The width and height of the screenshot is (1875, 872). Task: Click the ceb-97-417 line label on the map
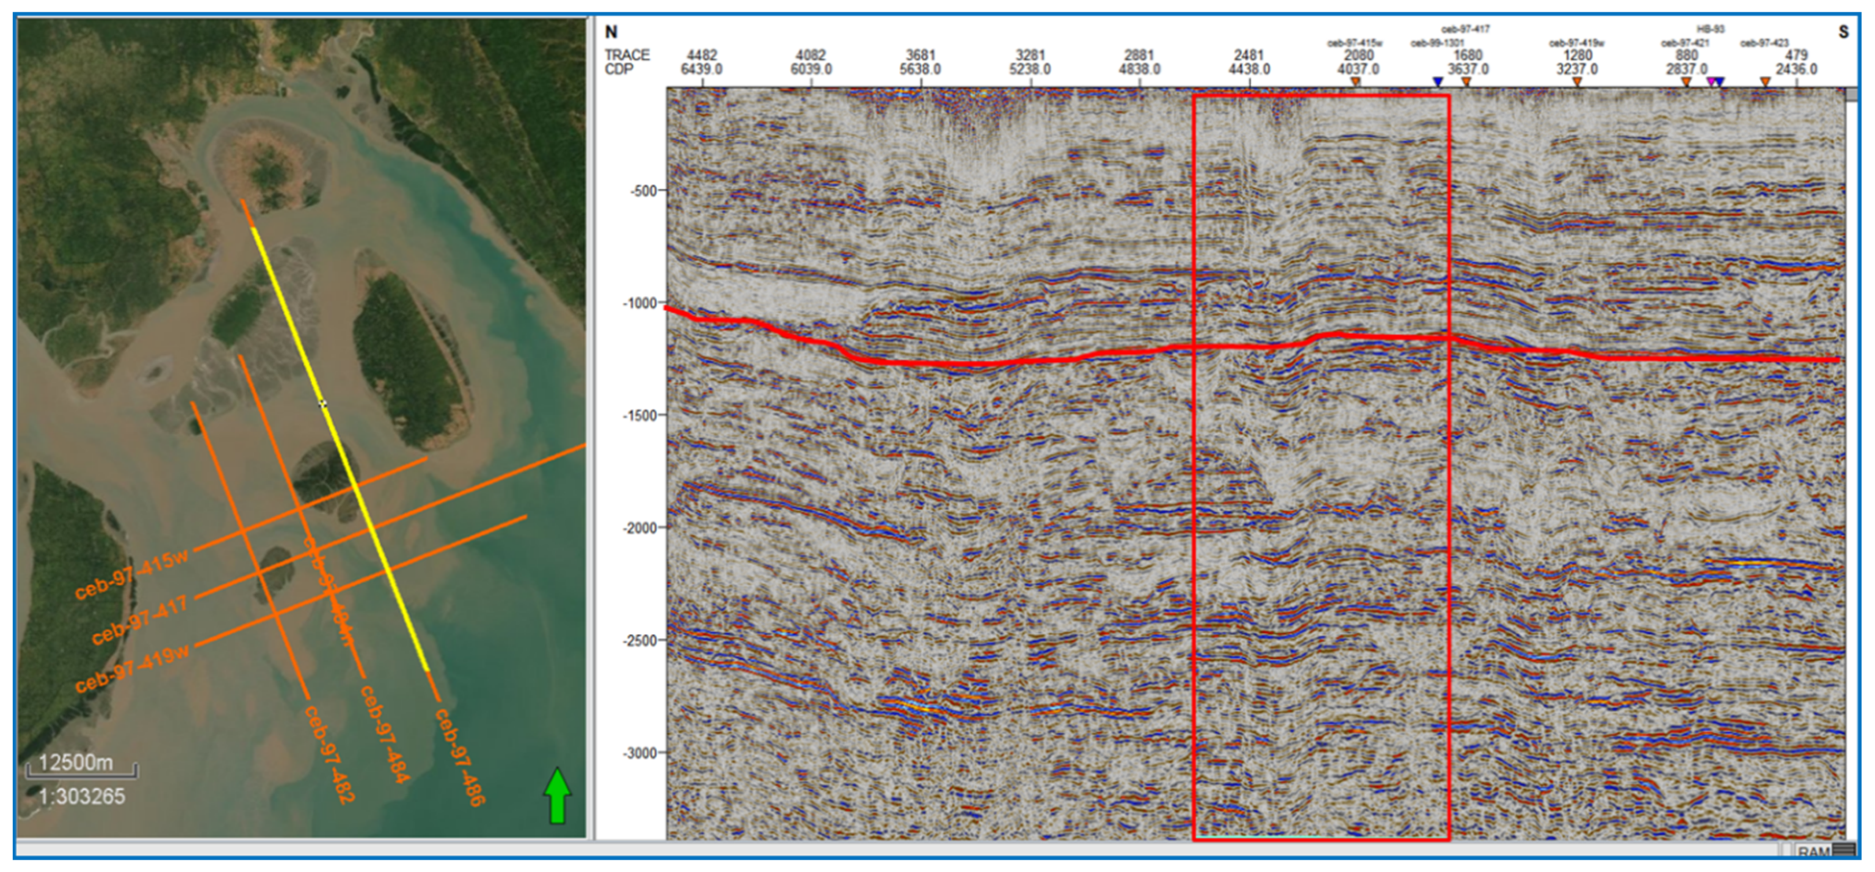click(x=140, y=620)
